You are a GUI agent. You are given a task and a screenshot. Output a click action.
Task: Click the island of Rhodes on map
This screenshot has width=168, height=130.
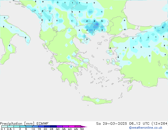[130, 88]
